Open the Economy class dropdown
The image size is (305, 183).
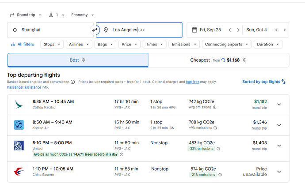click(x=83, y=15)
